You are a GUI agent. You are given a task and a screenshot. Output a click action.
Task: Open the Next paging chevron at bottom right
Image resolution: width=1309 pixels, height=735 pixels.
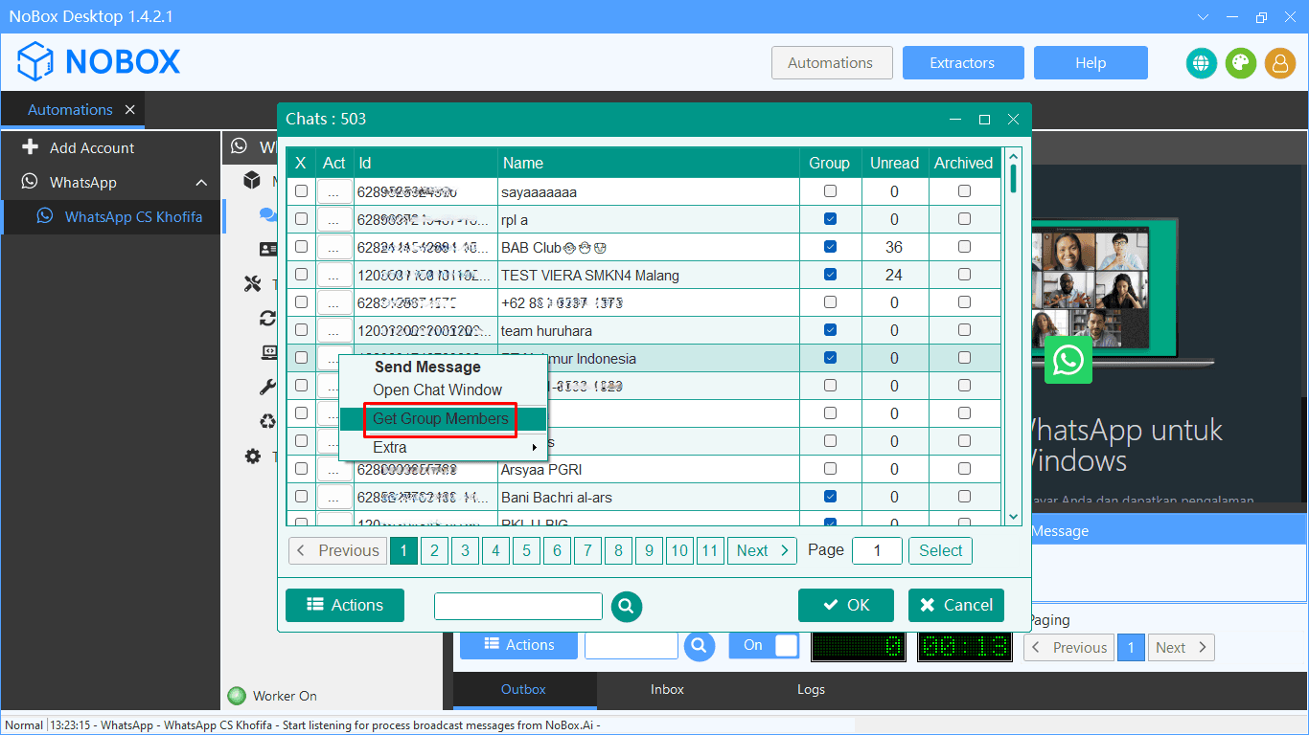click(1181, 647)
